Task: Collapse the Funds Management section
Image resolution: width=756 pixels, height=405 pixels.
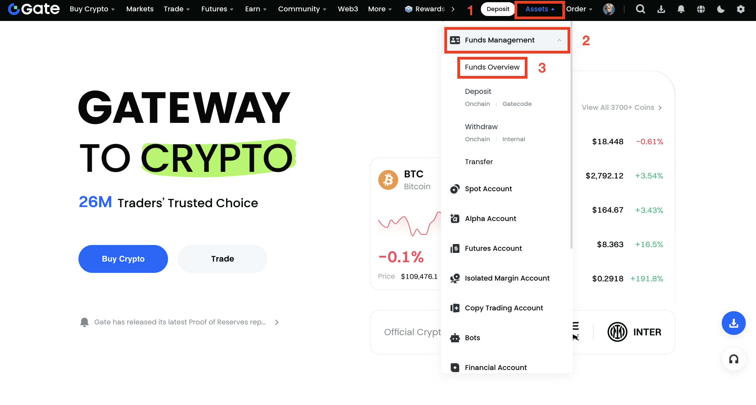Action: tap(559, 40)
